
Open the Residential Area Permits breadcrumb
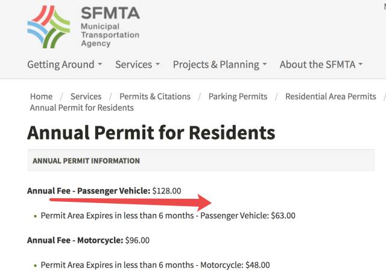coord(331,97)
